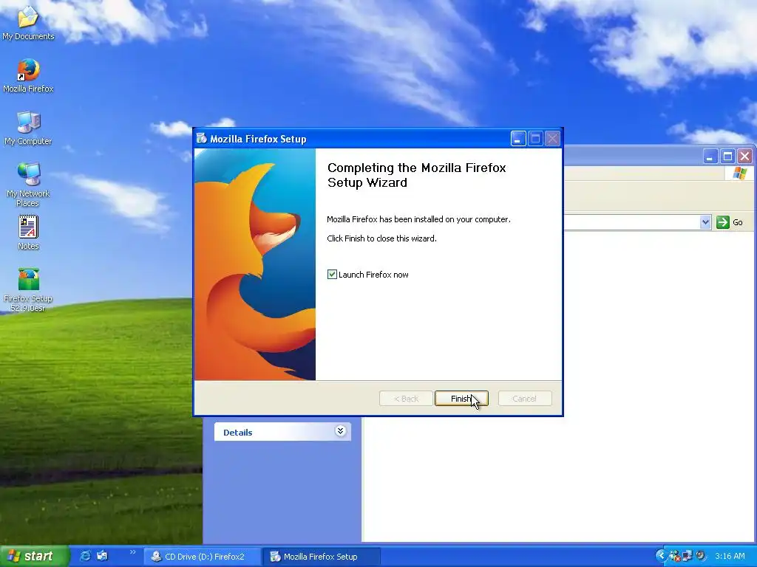Uncheck Launch Firefox now

(332, 275)
